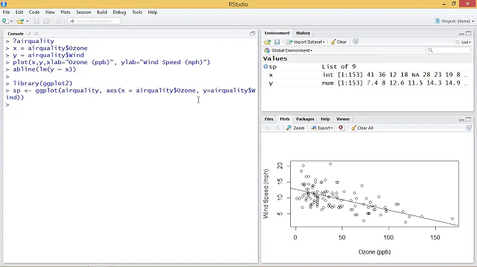Expand the recent files dropdown arrow
This screenshot has height=267, width=477.
point(27,21)
